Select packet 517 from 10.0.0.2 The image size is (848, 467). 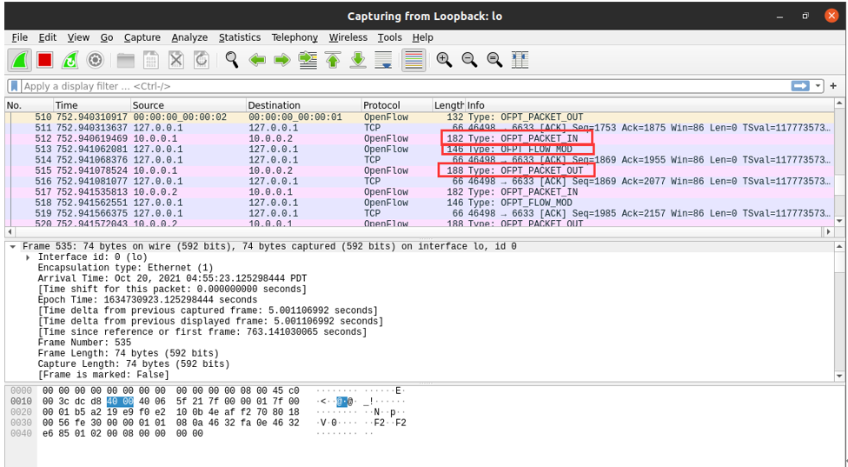point(419,192)
